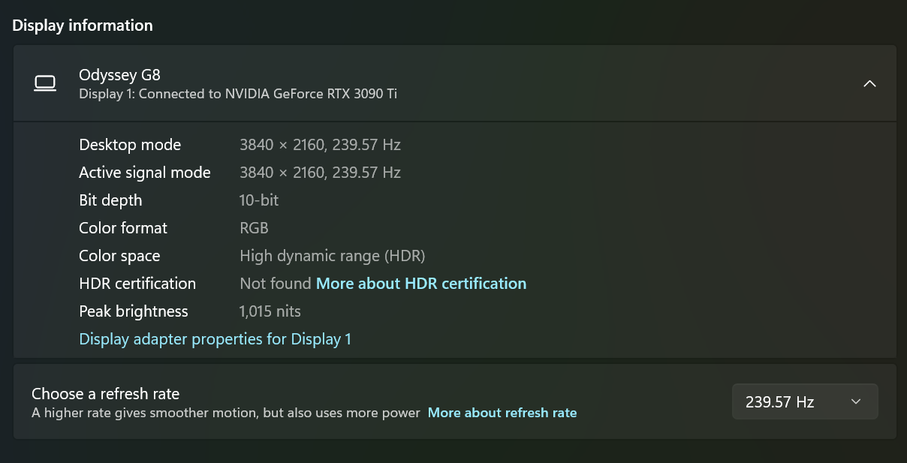907x463 pixels.
Task: Collapse the Odyssey G8 display details
Action: click(x=869, y=83)
